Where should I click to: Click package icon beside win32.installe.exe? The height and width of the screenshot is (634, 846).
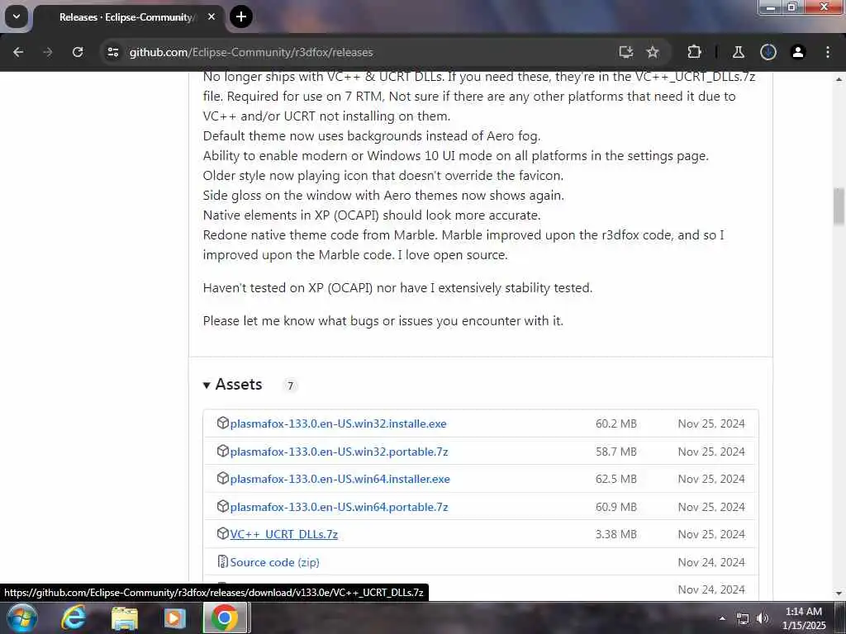coord(223,423)
